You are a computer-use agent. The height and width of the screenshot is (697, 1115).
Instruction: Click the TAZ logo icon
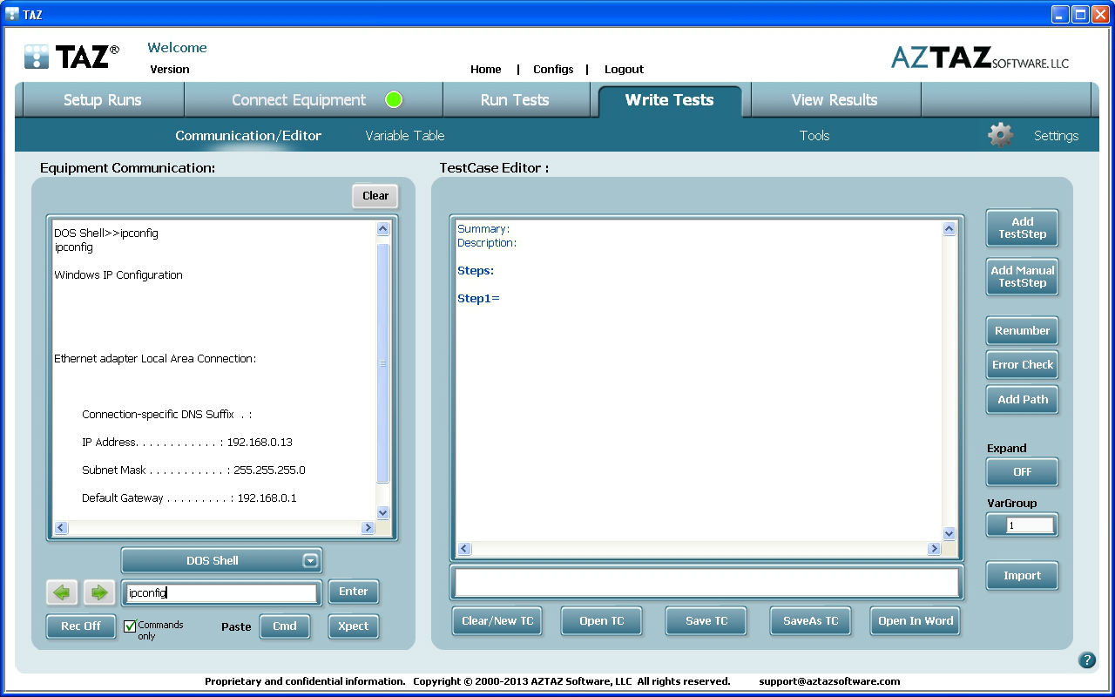coord(37,57)
